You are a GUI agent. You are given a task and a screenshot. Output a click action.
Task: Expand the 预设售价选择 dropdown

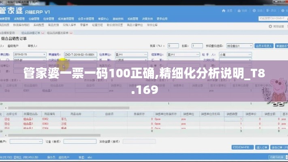(251, 46)
